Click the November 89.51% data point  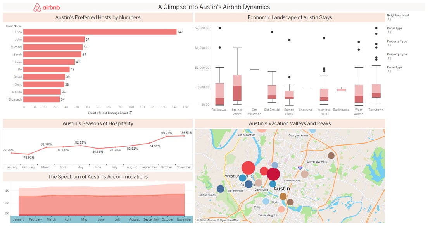tap(184, 136)
